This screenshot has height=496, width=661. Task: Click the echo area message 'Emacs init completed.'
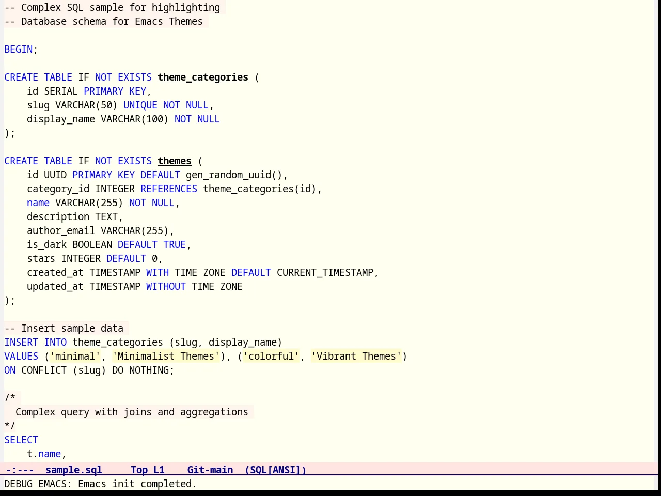pos(137,484)
